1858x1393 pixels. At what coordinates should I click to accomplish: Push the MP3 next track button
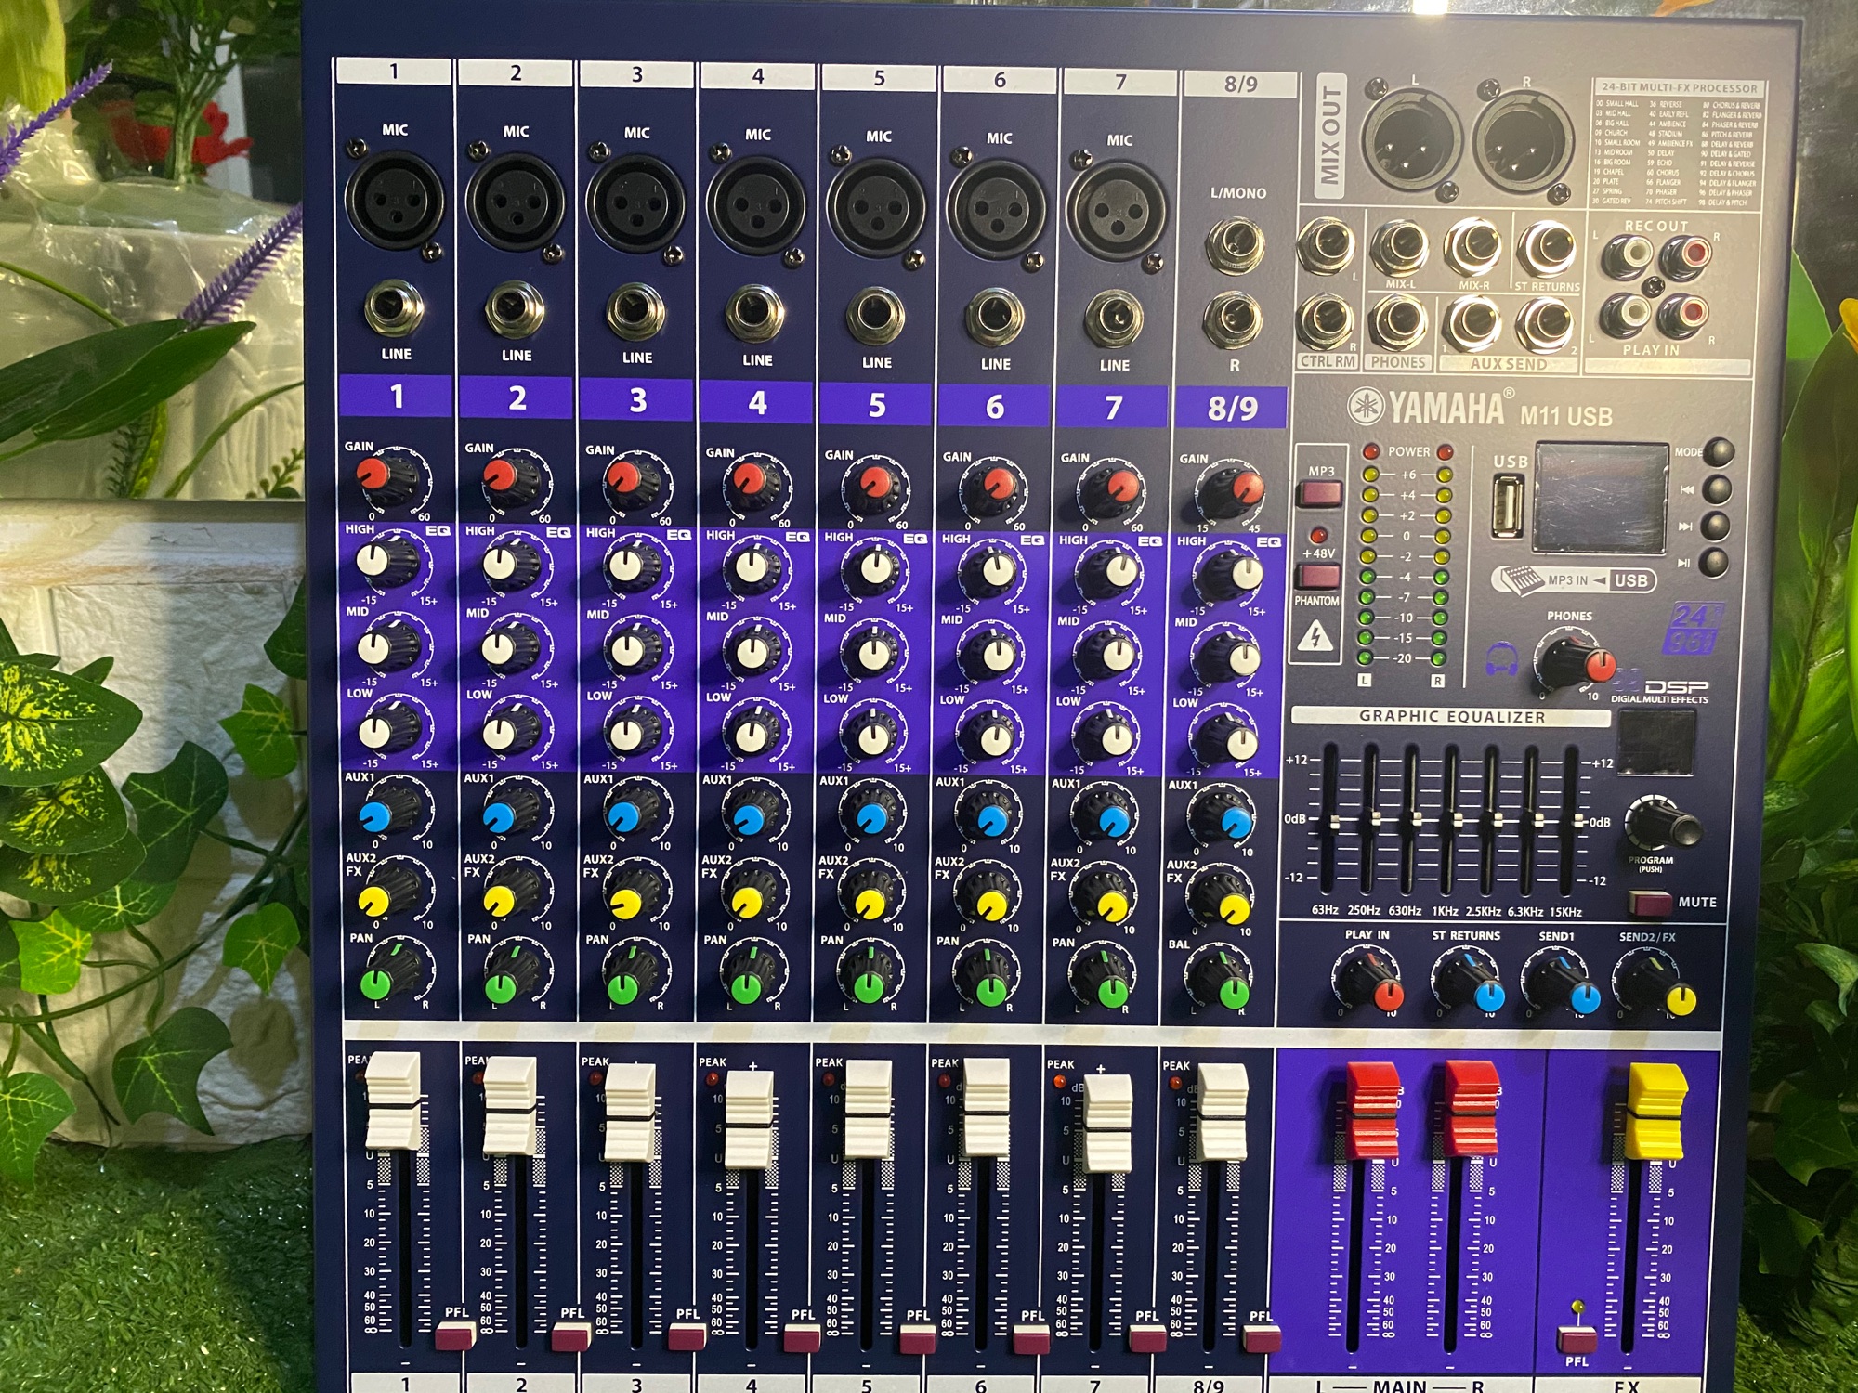[1715, 527]
